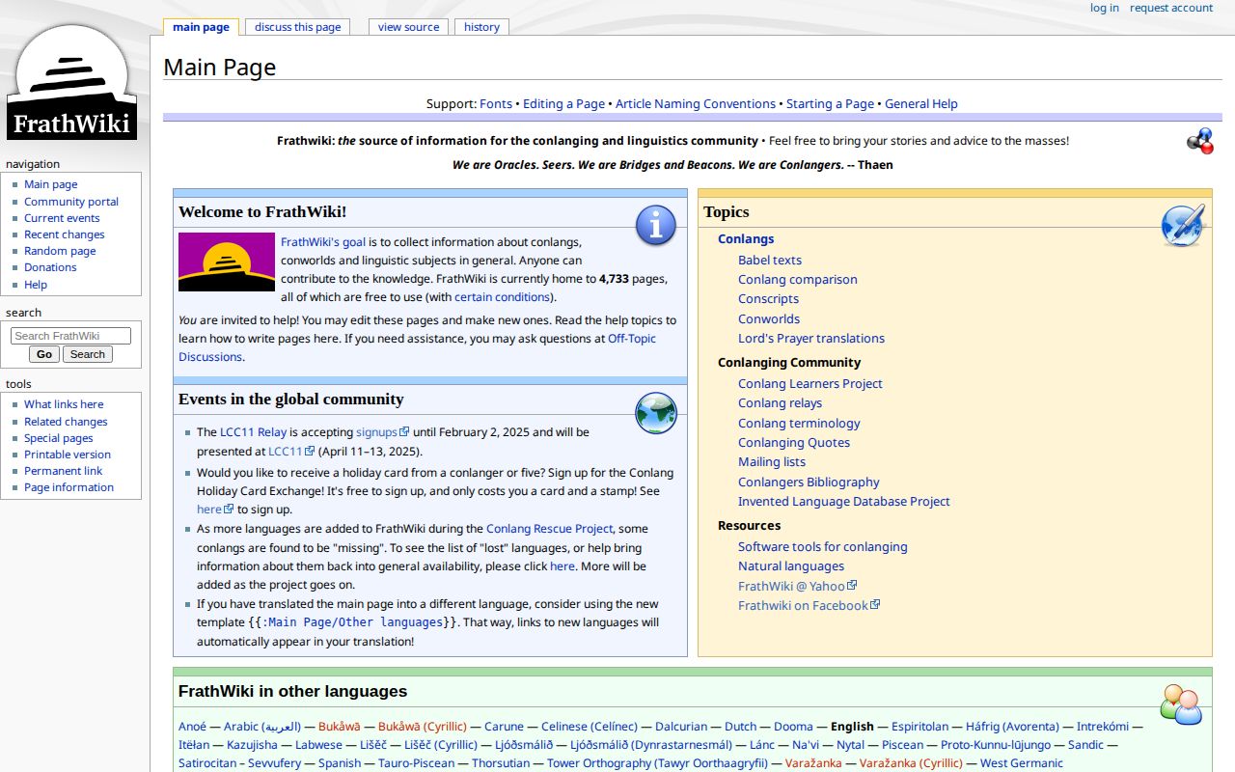
Task: Click the people icon in other languages section
Action: [x=1181, y=703]
